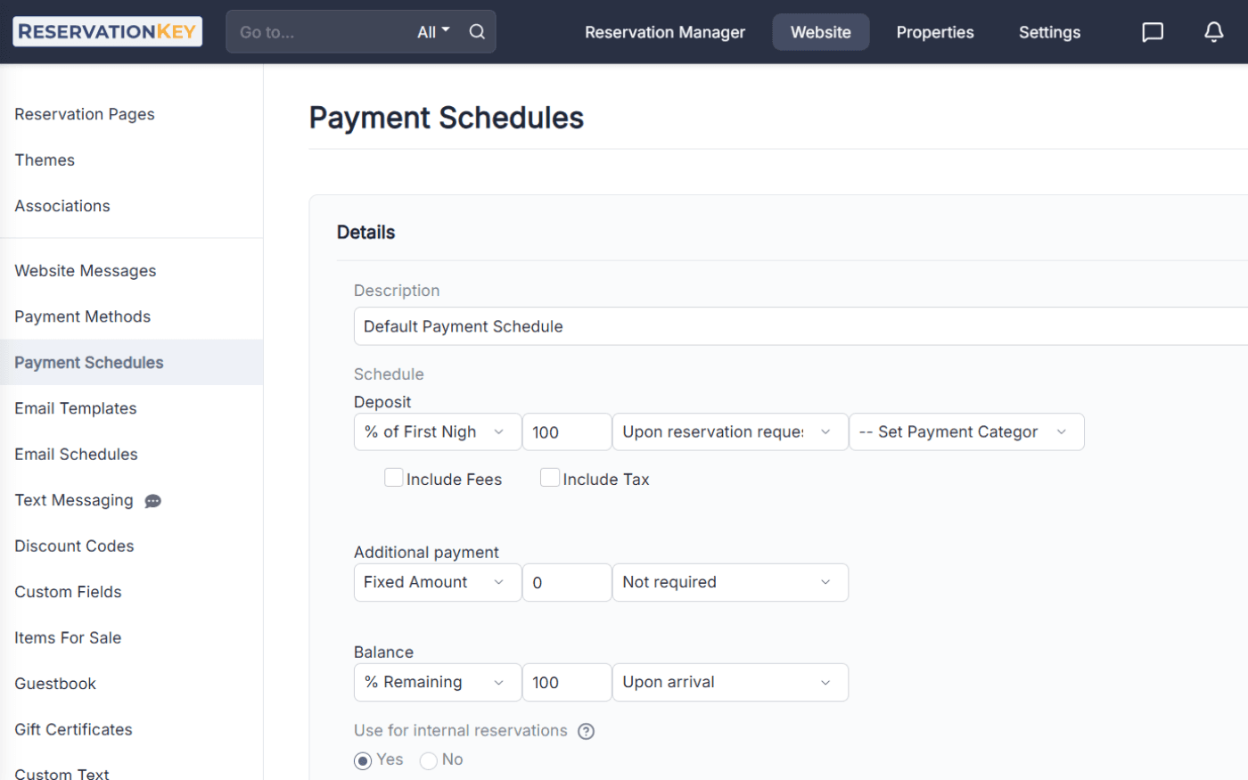Enable the Include Fees checkbox
1248x780 pixels.
click(x=394, y=477)
